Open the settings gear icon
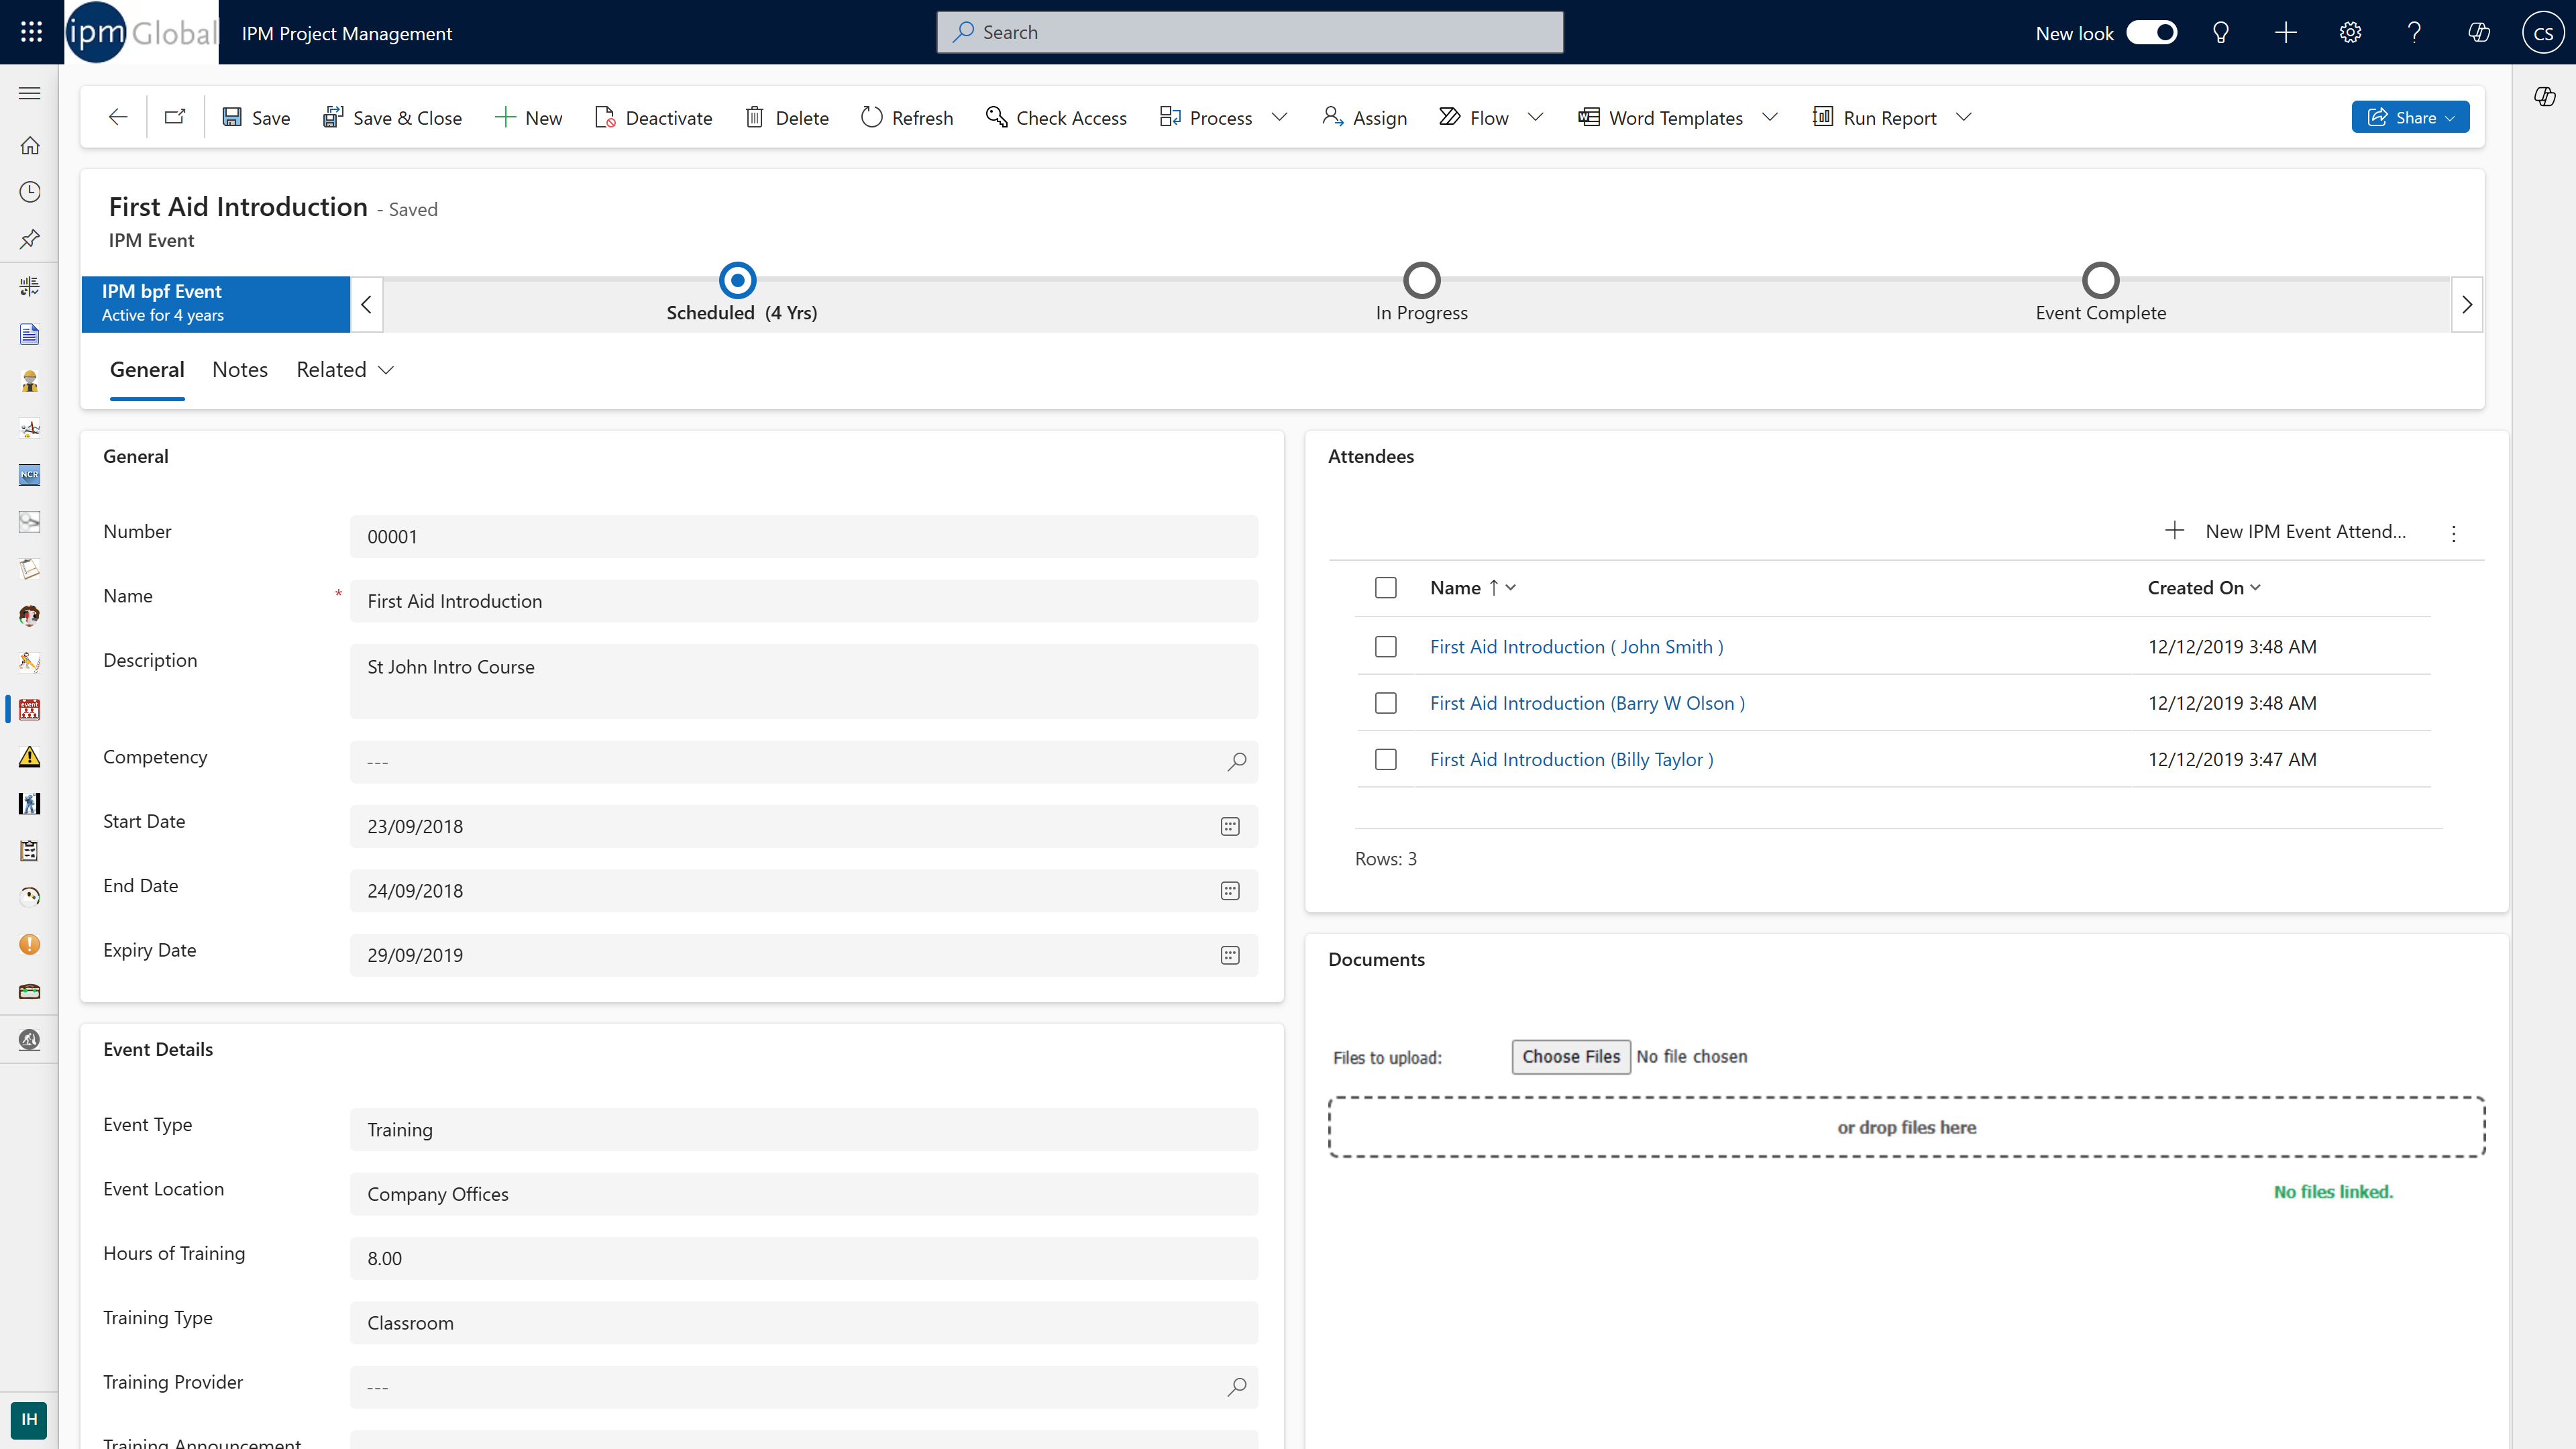The image size is (2576, 1449). coord(2350,33)
